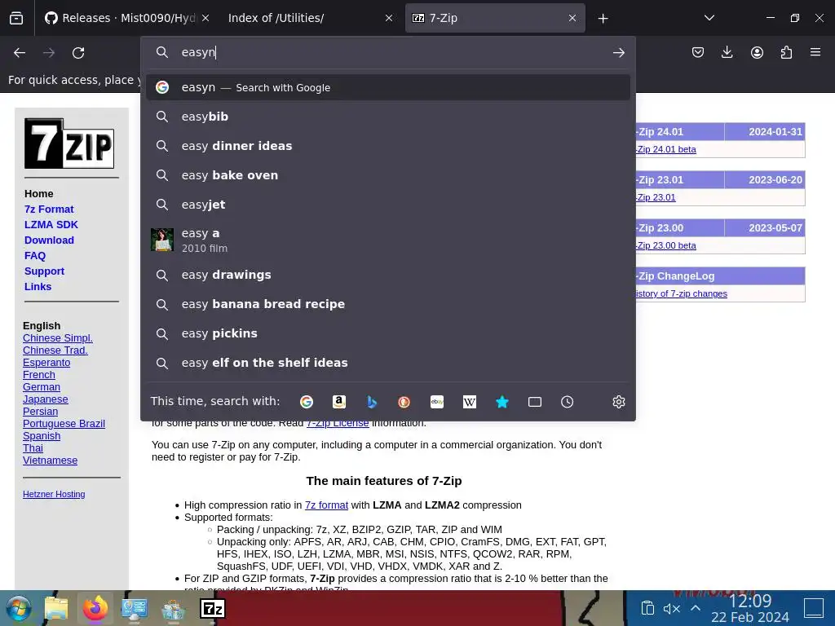Choose the 'easy pickins' suggestion
Screen dimensions: 835x626
tap(387, 333)
